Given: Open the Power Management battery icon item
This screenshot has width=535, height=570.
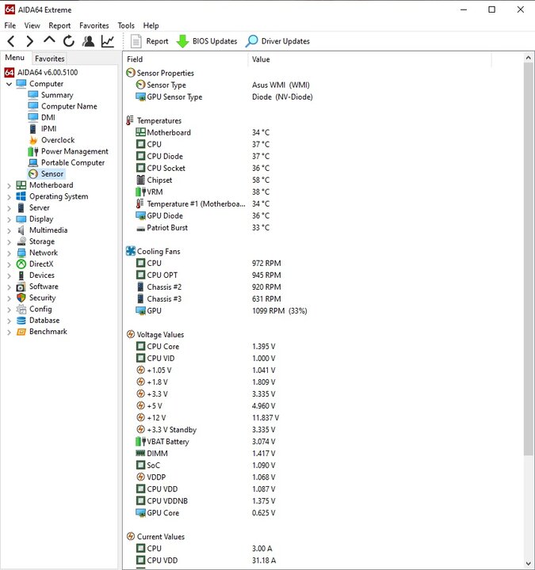Looking at the screenshot, I should click(x=33, y=151).
